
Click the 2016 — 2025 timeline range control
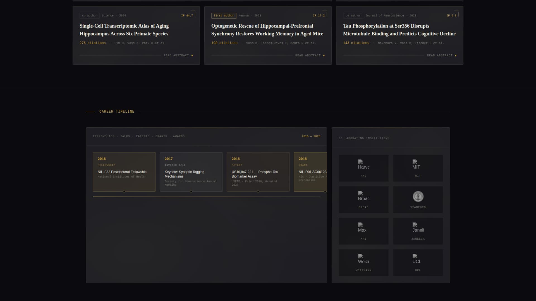coord(311,136)
